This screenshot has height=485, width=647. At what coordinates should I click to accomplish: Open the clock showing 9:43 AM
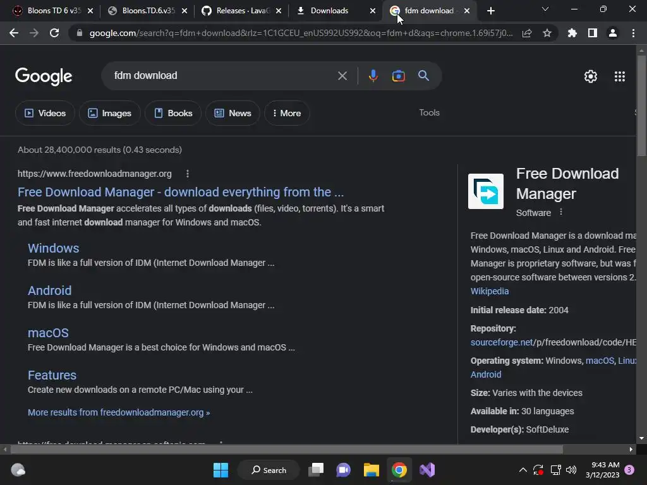click(x=602, y=470)
